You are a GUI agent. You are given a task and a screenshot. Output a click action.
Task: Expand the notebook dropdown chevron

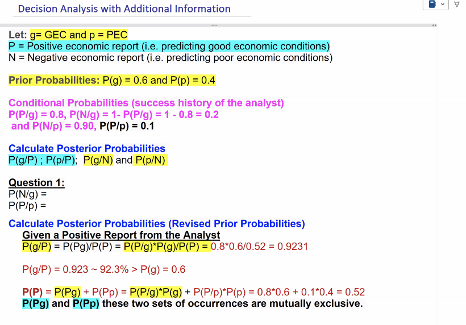point(443,4)
